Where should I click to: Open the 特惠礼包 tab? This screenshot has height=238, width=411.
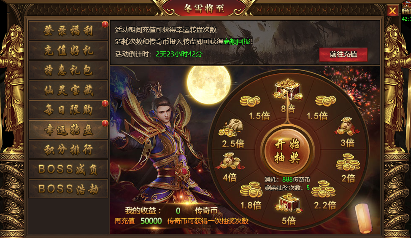[x=68, y=70]
